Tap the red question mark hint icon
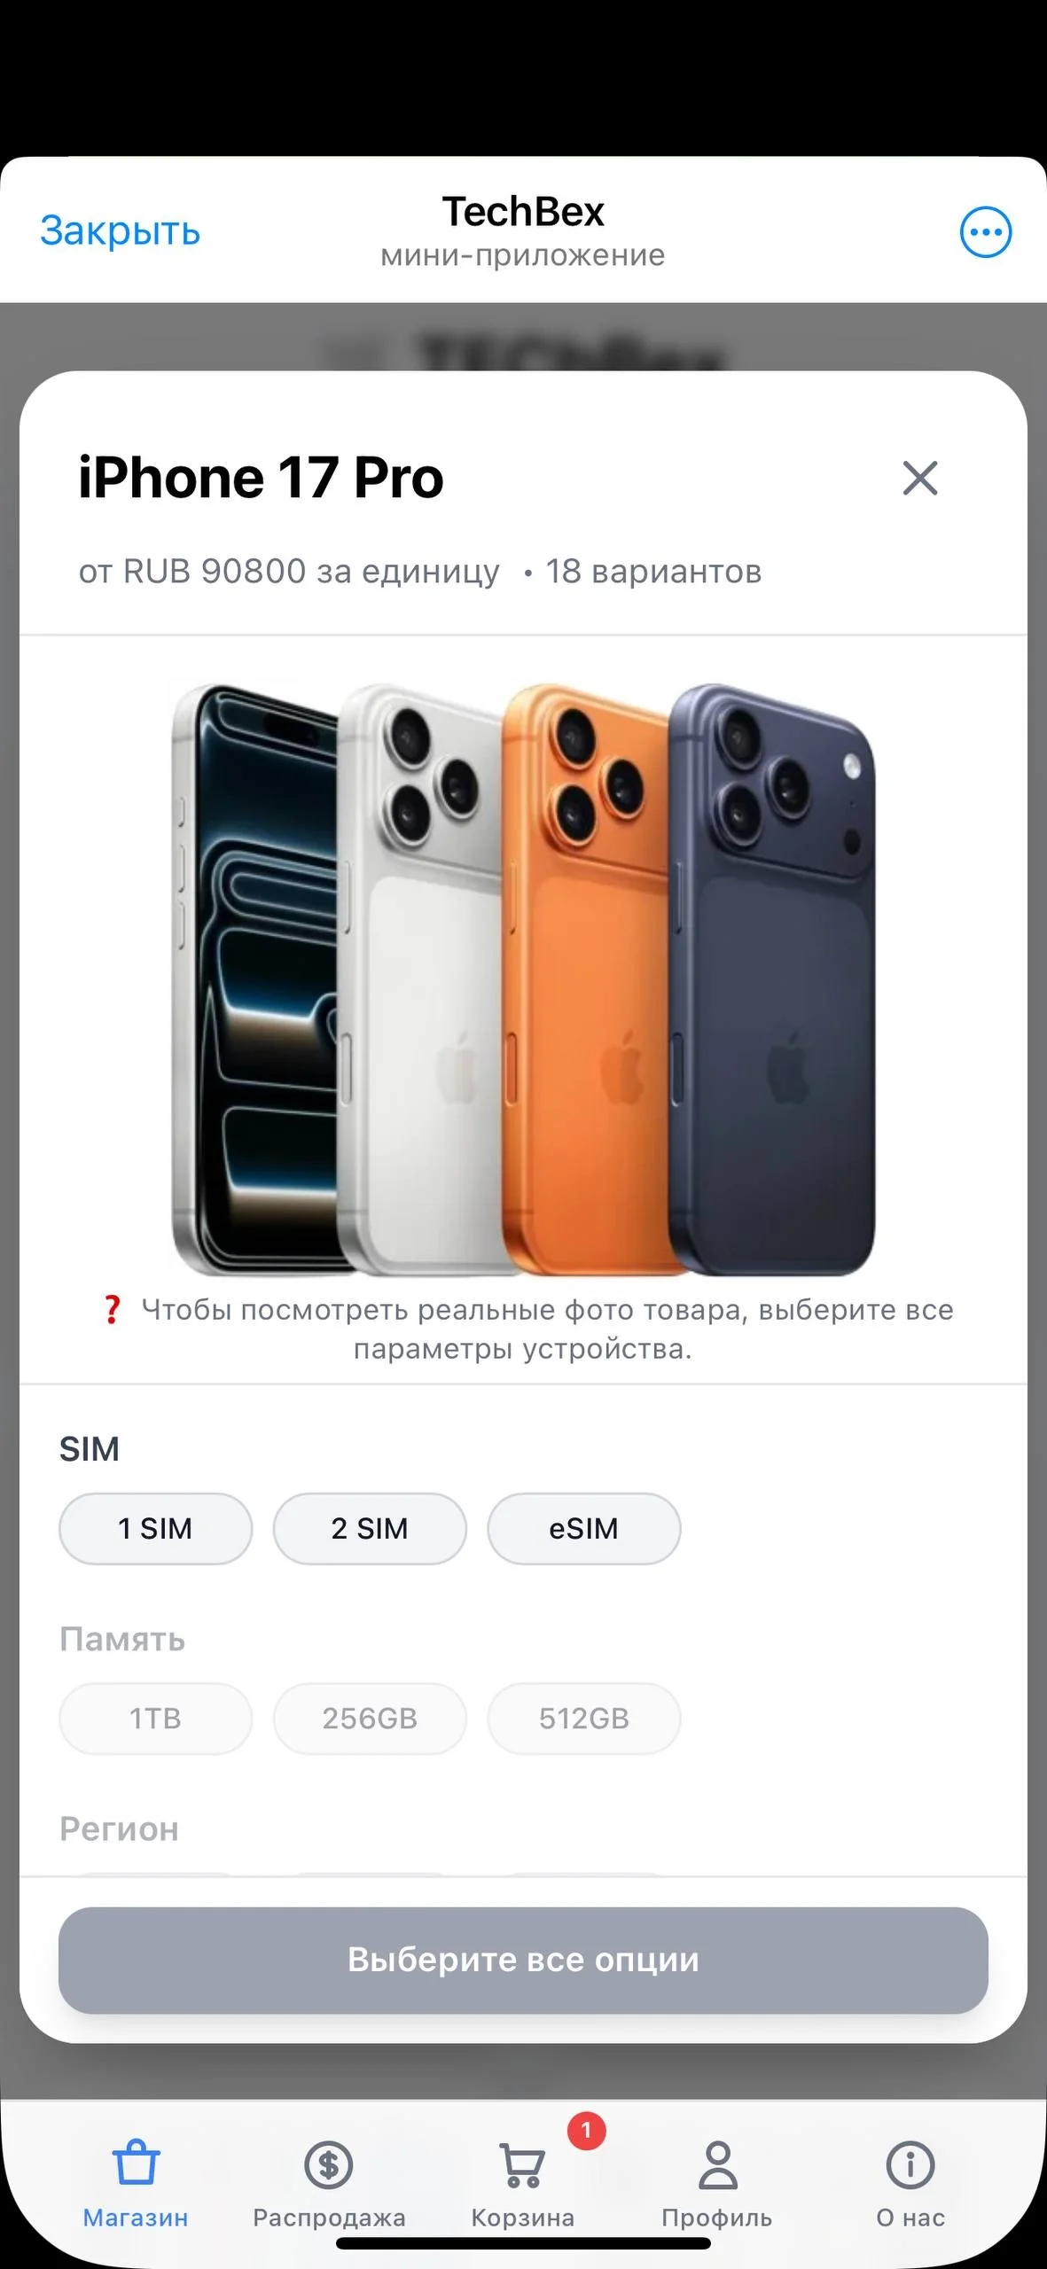 pyautogui.click(x=112, y=1309)
